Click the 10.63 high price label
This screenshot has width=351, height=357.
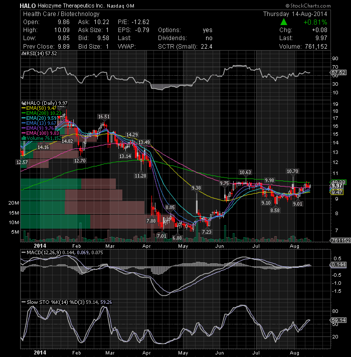coord(245,172)
